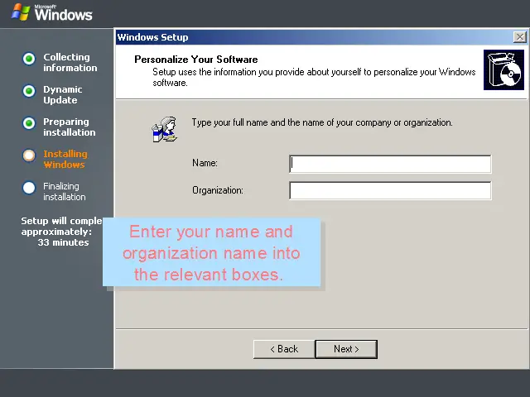Screen dimensions: 530x397
Task: Click the 'Type your full name' instruction text
Action: coord(322,122)
